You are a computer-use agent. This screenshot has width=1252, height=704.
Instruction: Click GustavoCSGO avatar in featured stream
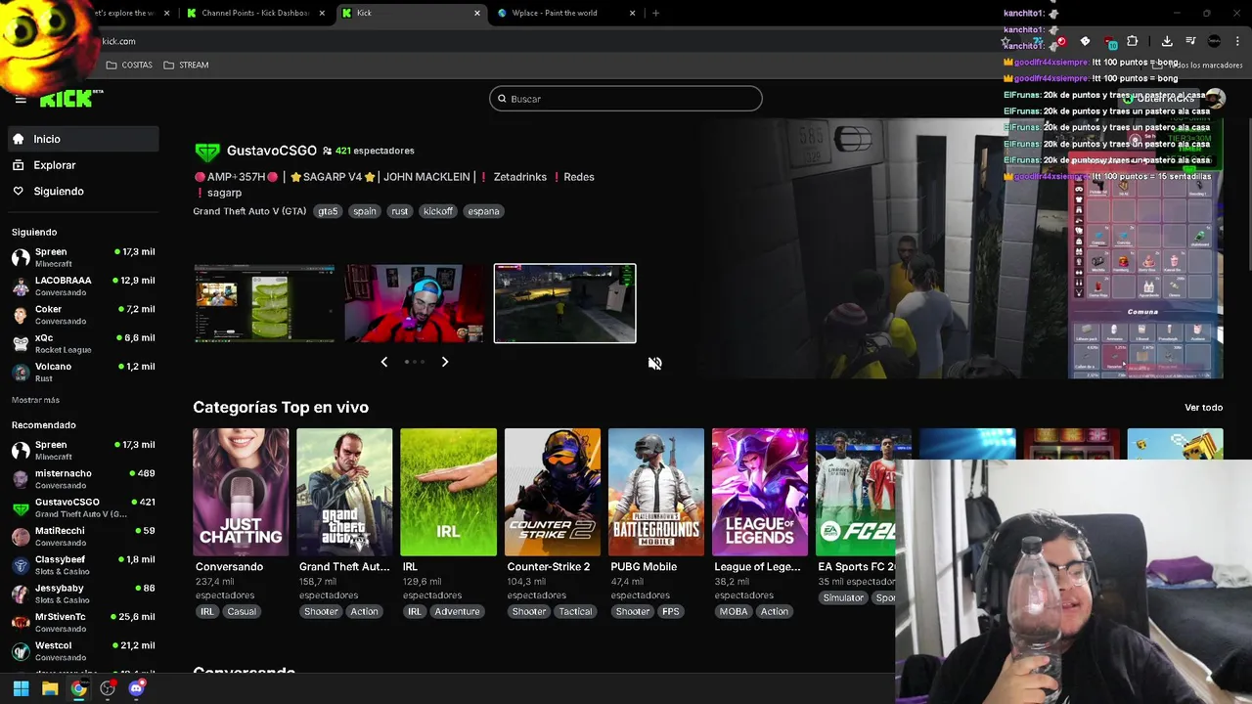coord(206,152)
